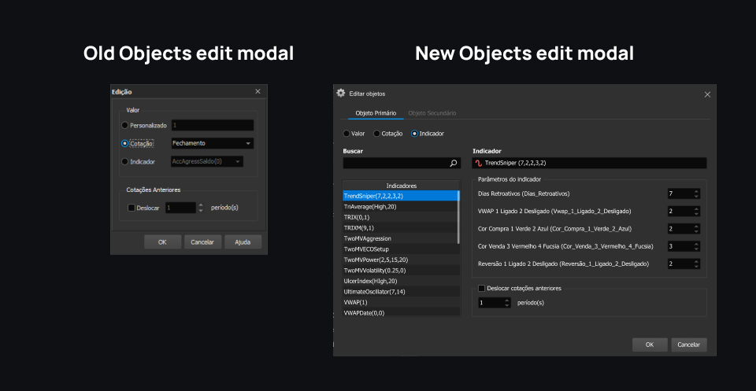Image resolution: width=756 pixels, height=391 pixels.
Task: Switch to Objeto Secundário tab
Action: coord(432,113)
